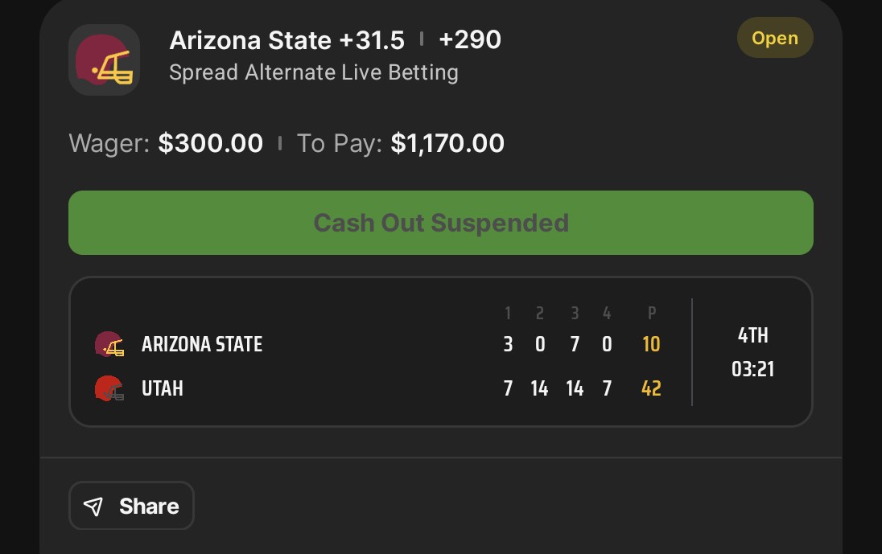Click the $300.00 wager amount
The height and width of the screenshot is (554, 882).
(x=211, y=143)
